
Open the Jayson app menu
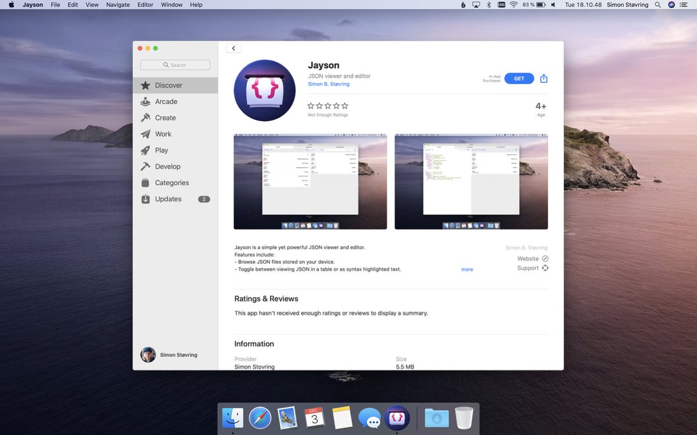click(33, 5)
